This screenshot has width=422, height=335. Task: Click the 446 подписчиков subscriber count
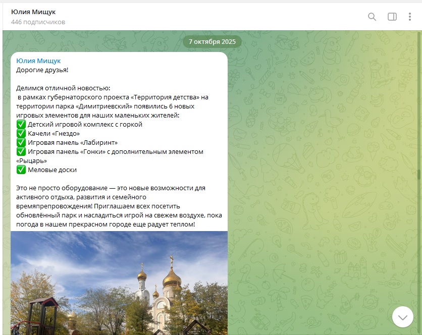[x=38, y=22]
